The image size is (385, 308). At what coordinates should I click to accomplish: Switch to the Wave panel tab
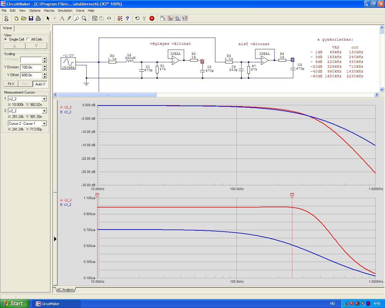(8, 28)
